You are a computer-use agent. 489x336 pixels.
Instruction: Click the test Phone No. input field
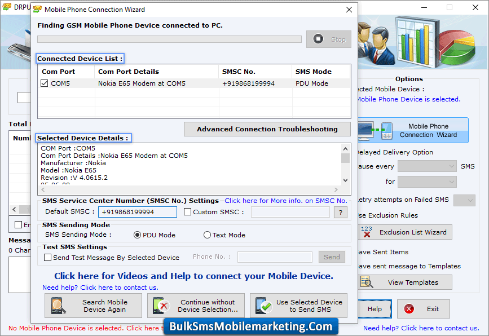pos(275,257)
